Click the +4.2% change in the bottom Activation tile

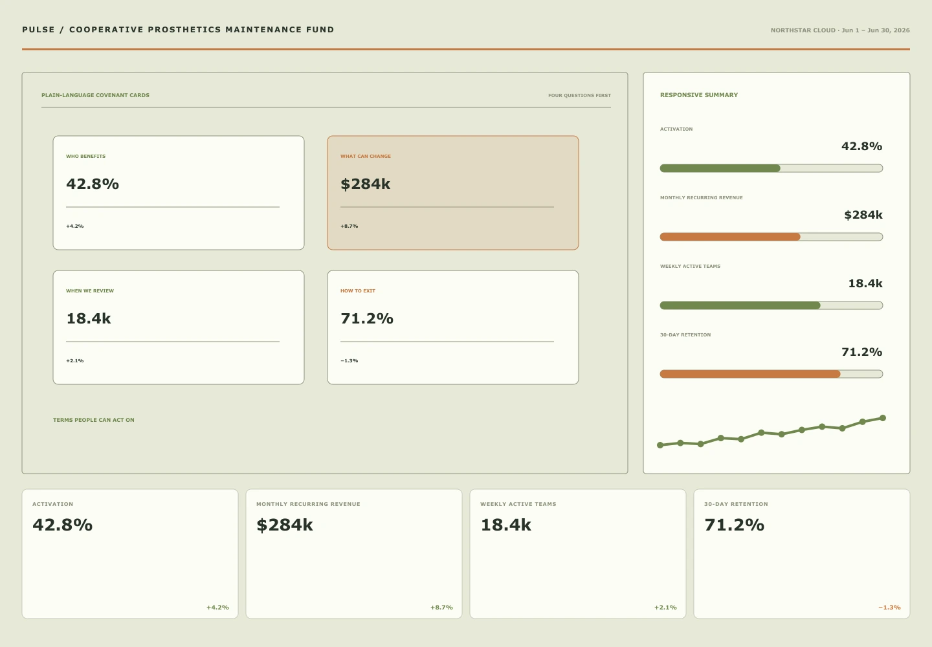point(217,608)
